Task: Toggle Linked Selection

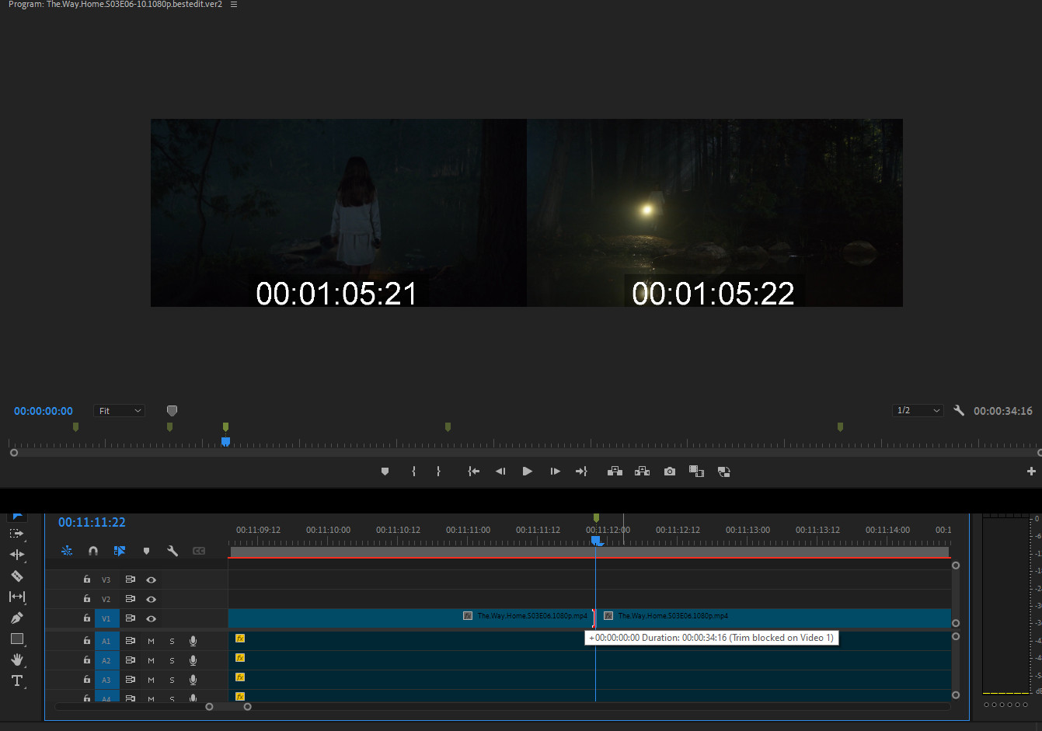Action: point(120,551)
